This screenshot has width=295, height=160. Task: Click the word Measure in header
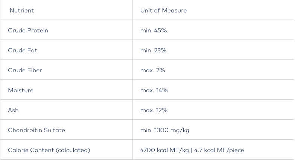[174, 11]
